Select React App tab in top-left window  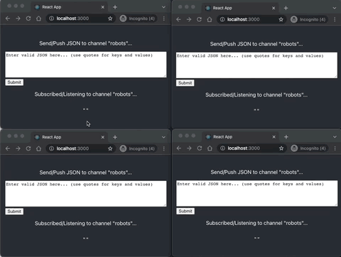pos(70,7)
